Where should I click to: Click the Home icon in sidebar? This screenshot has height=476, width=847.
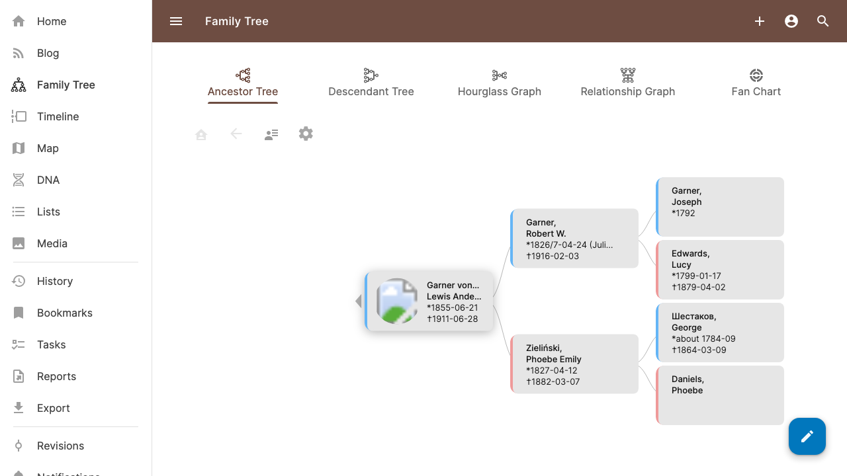tap(19, 21)
